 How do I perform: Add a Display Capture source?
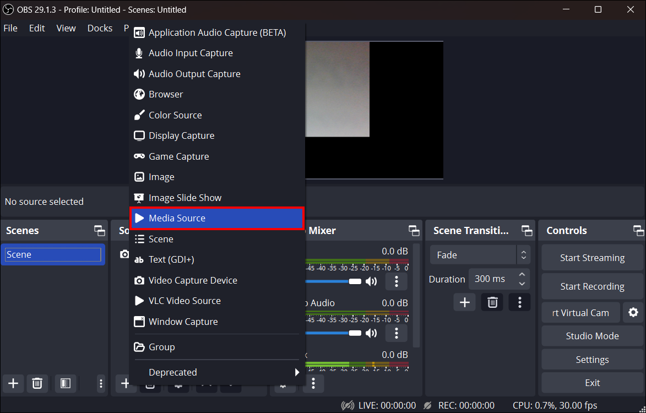click(x=217, y=135)
